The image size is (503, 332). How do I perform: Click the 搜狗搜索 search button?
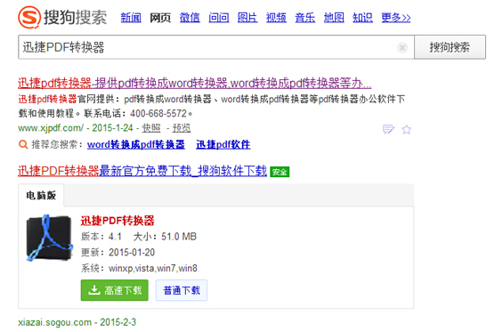coord(450,47)
